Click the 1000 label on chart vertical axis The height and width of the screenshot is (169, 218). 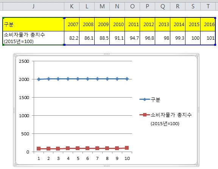click(24, 116)
